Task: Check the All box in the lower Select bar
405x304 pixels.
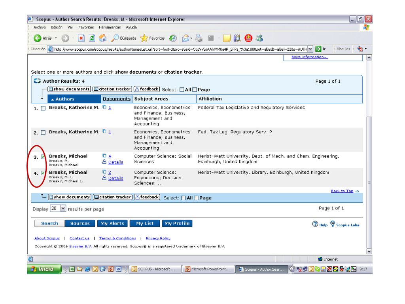Action: [x=184, y=198]
